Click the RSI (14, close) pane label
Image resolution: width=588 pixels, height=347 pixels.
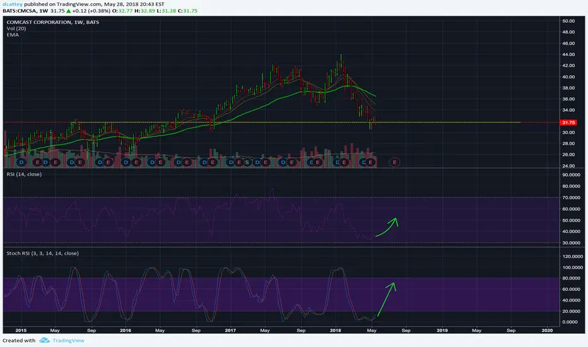[24, 174]
